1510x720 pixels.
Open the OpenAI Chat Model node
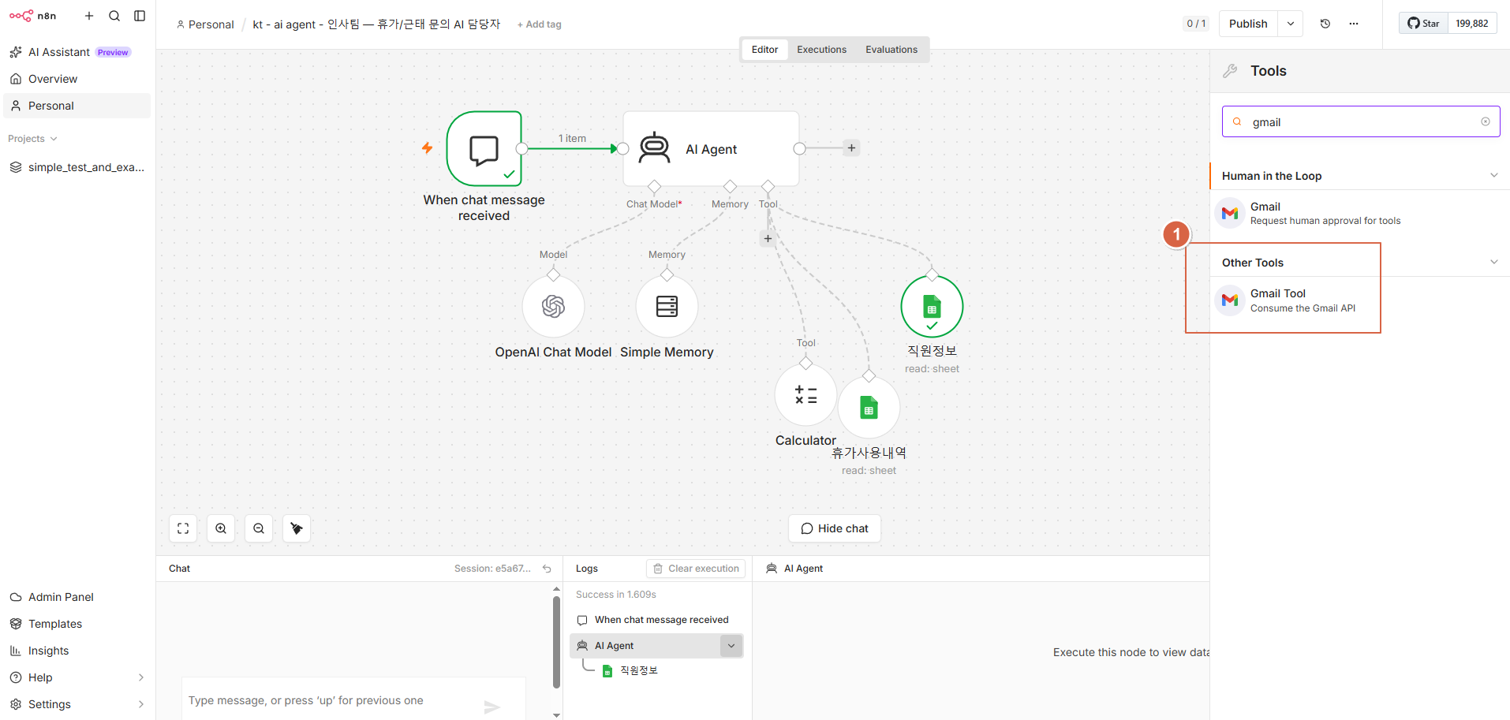[553, 306]
